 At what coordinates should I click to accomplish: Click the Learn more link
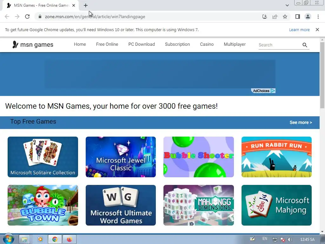pyautogui.click(x=299, y=30)
